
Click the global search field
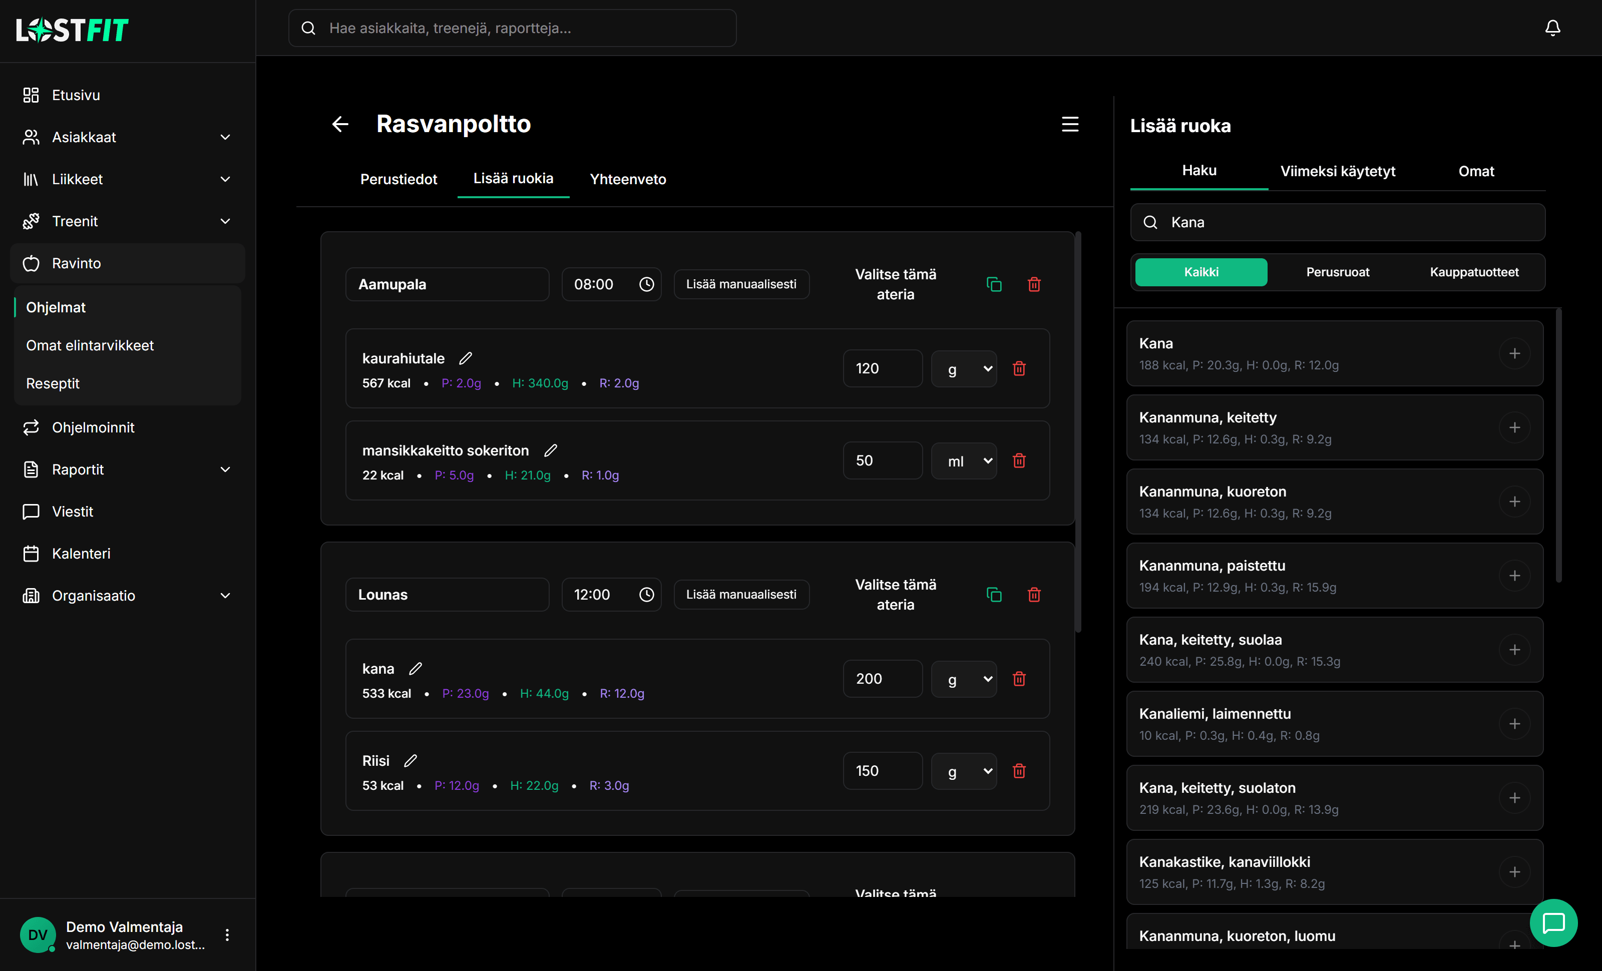pyautogui.click(x=512, y=28)
